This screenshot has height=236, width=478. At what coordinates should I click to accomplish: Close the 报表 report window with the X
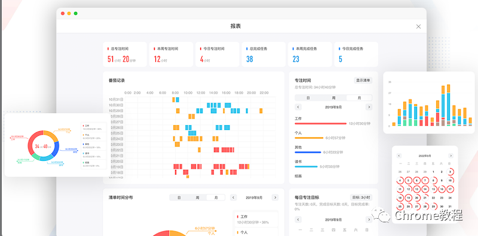[418, 26]
